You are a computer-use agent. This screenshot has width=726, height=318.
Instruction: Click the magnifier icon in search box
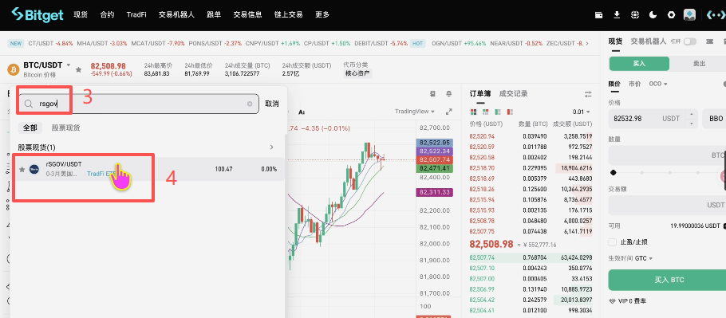tap(29, 104)
